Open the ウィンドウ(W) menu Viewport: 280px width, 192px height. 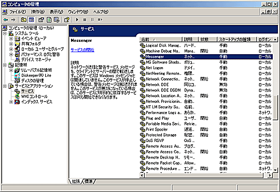pyautogui.click(x=78, y=12)
